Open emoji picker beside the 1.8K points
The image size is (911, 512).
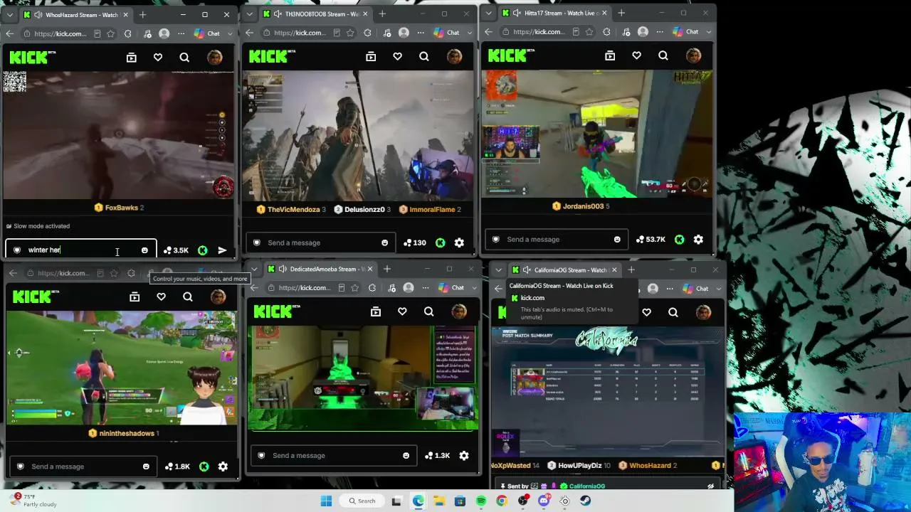[146, 466]
